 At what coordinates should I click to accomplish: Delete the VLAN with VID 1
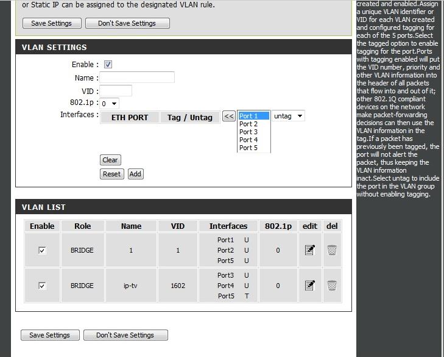pos(331,250)
